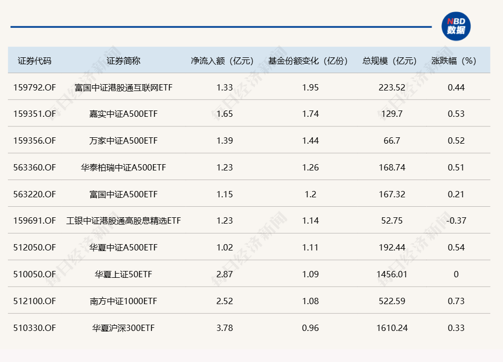Select code 159792.OF in first row
503x362 pixels.
34,87
